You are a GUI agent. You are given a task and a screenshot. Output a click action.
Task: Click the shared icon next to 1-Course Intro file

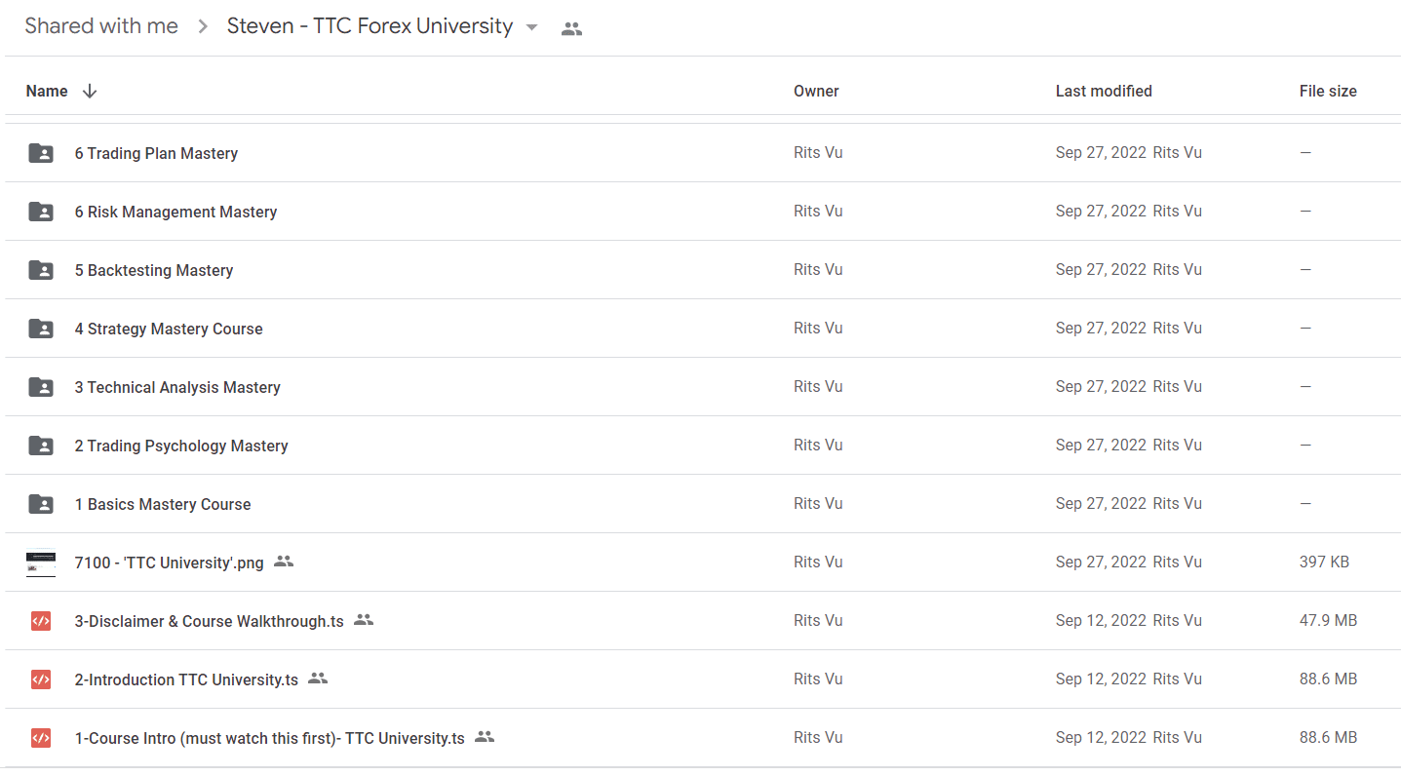(x=485, y=737)
